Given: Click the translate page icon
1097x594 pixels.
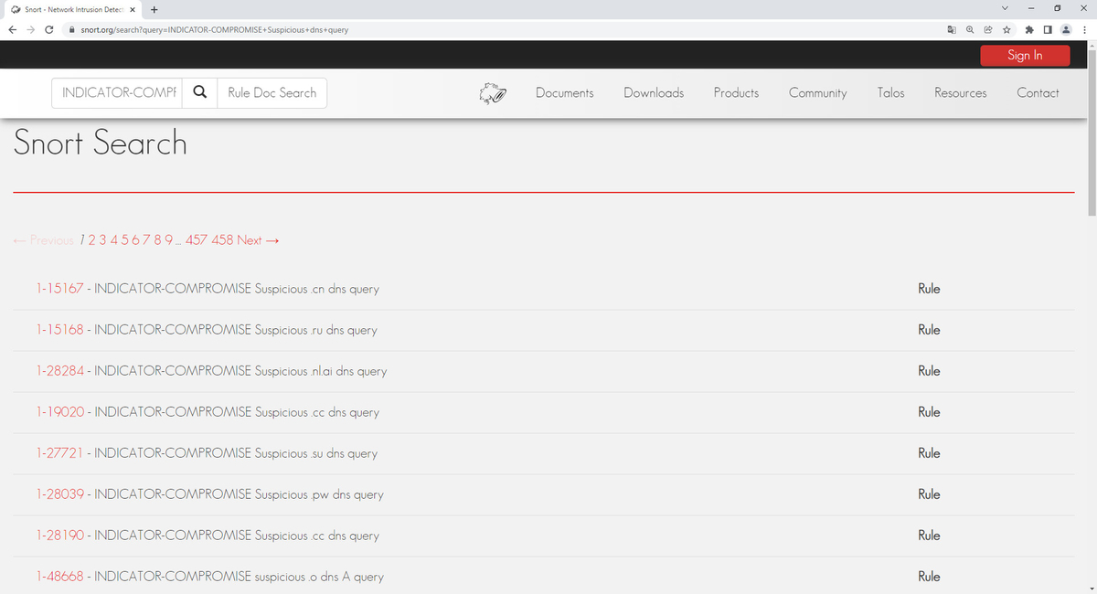Looking at the screenshot, I should click(952, 29).
